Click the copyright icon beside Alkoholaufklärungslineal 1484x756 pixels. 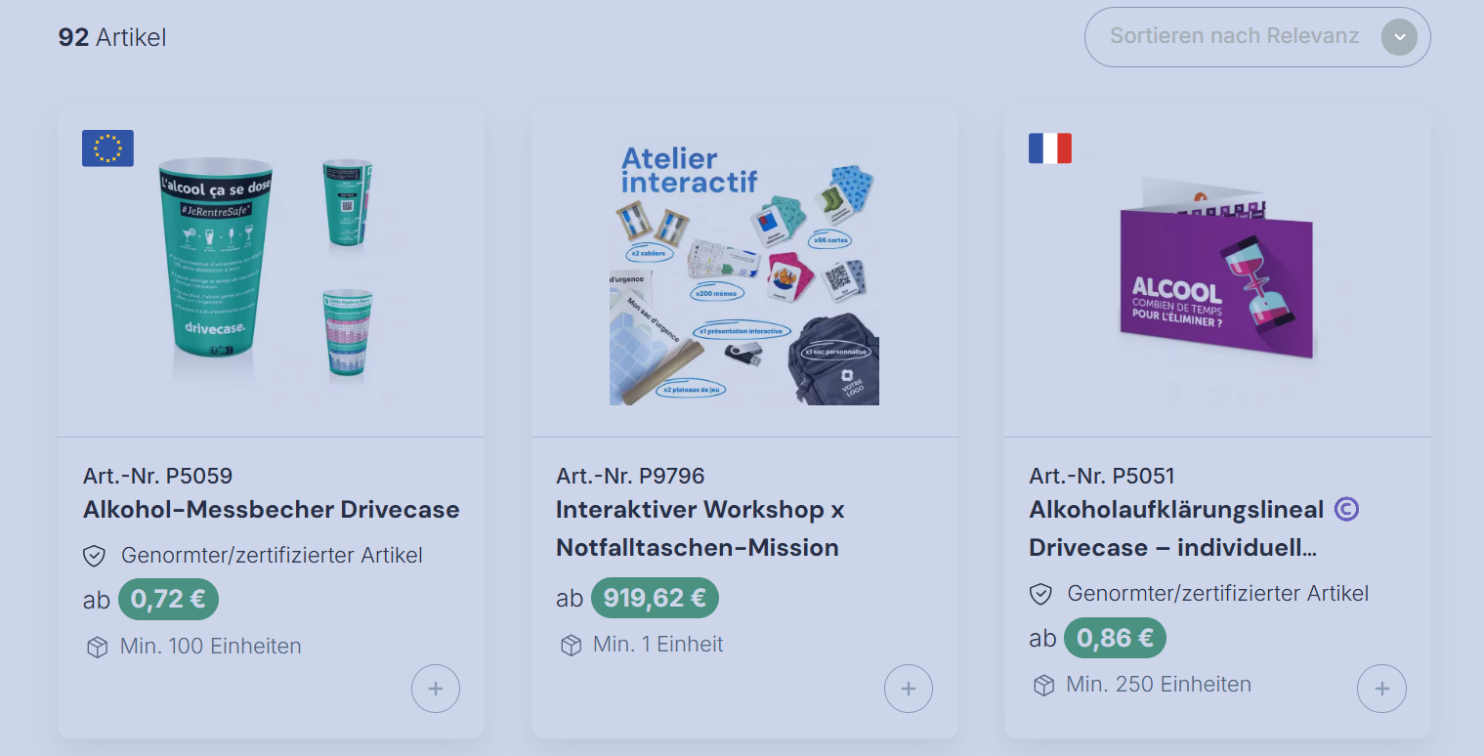point(1346,509)
